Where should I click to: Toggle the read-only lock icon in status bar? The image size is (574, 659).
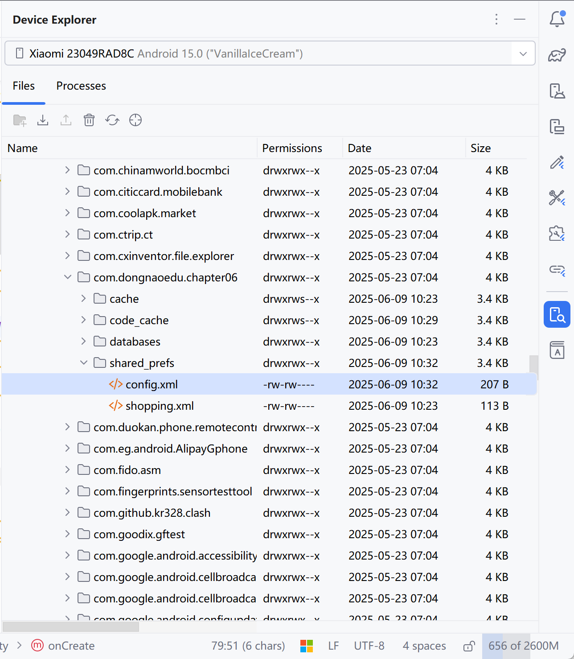(469, 646)
